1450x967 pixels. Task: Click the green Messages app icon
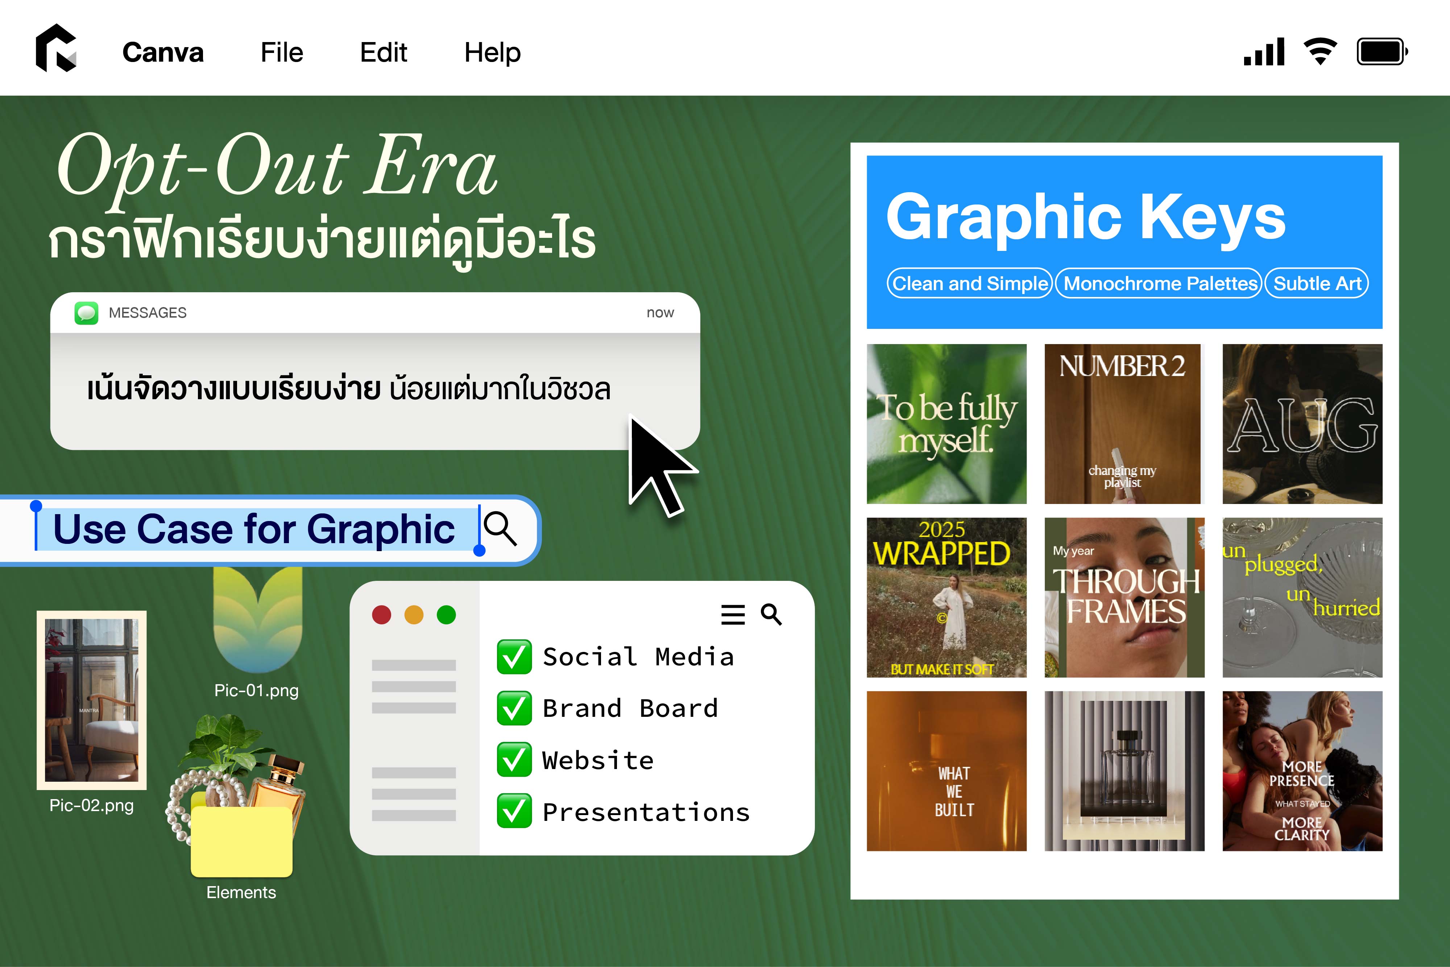86,313
